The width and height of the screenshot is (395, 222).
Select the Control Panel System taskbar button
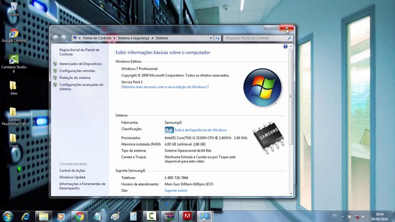tap(204, 216)
